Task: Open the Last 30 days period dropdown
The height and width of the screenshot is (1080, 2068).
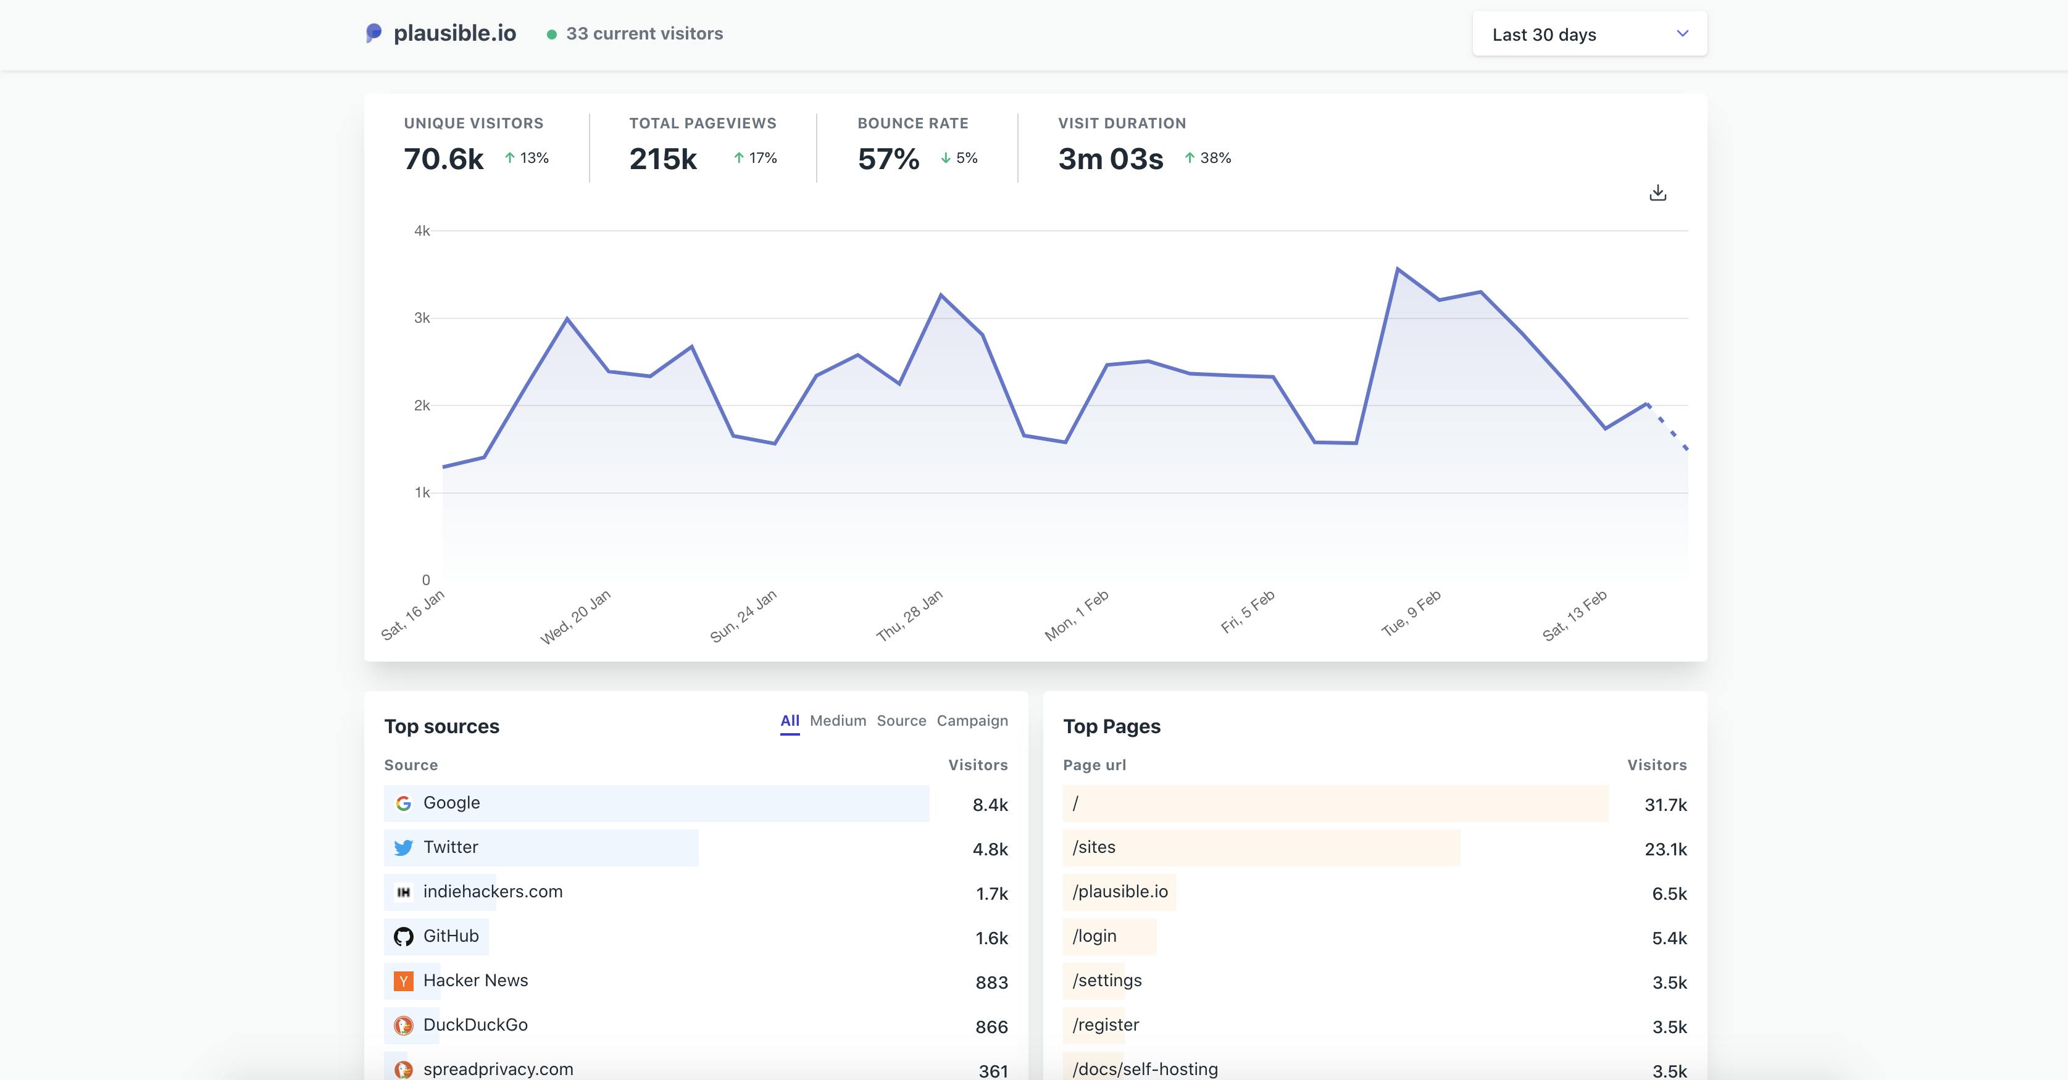Action: pyautogui.click(x=1590, y=34)
